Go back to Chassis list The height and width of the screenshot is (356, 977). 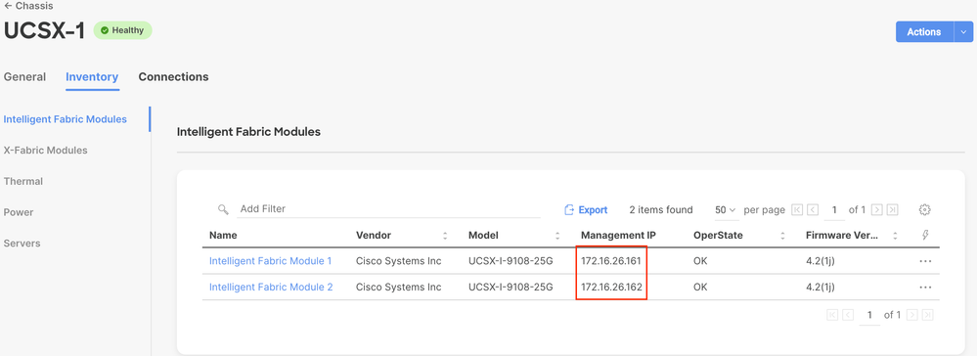click(28, 6)
